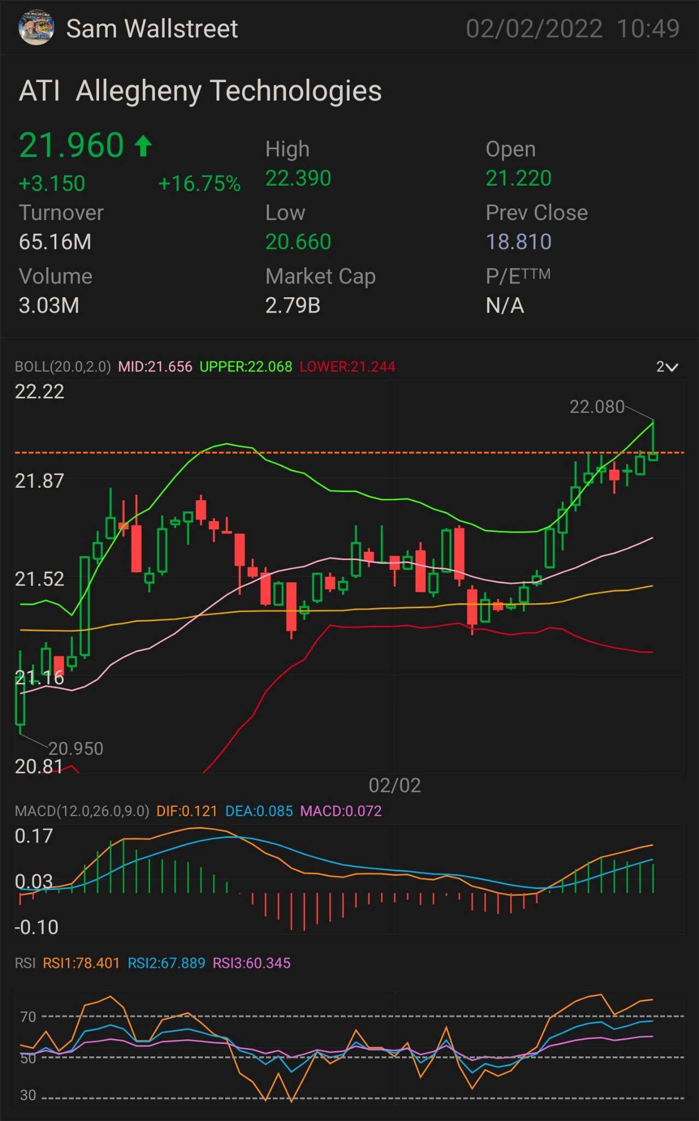Click the BOLL LOWER:21.244 value
699x1121 pixels.
coord(347,367)
